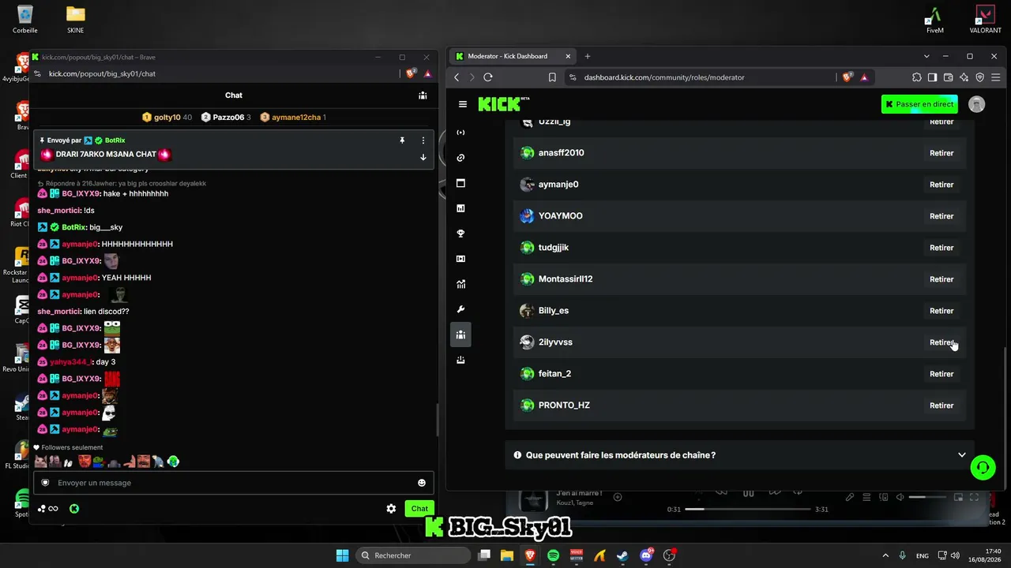Open the VALORANT desktop shortcut
This screenshot has height=568, width=1011.
tap(985, 20)
